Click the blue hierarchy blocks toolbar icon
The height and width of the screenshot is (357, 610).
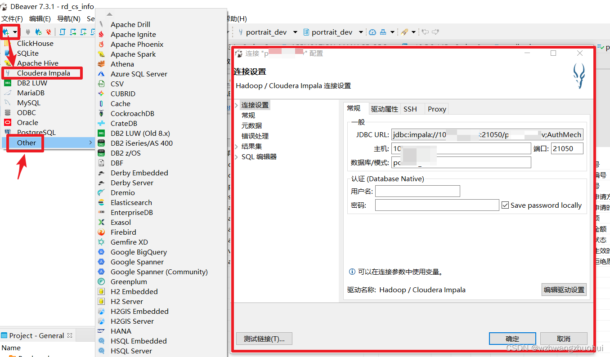383,32
